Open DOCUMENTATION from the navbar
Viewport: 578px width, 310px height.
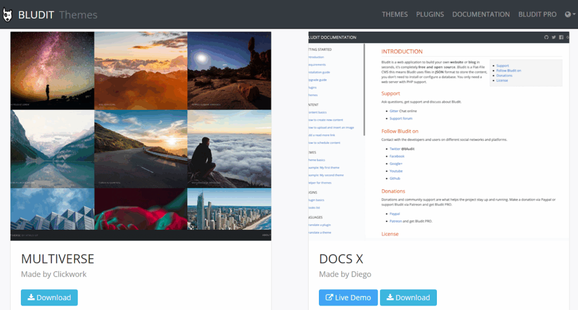click(481, 14)
